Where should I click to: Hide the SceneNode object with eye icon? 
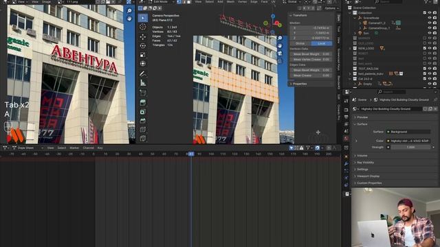click(430, 18)
